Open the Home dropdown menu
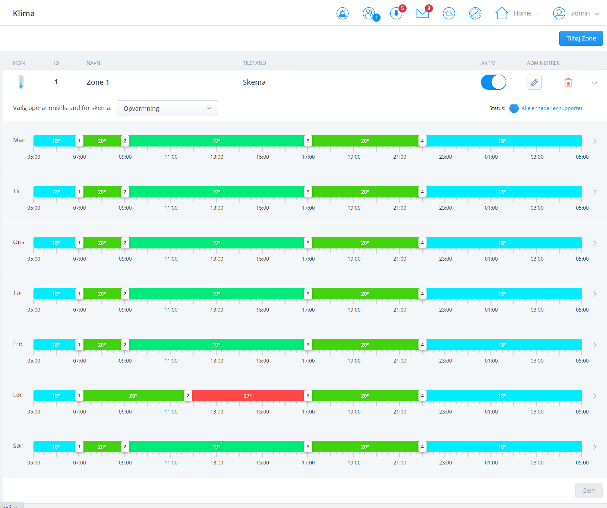Image resolution: width=607 pixels, height=508 pixels. click(517, 14)
